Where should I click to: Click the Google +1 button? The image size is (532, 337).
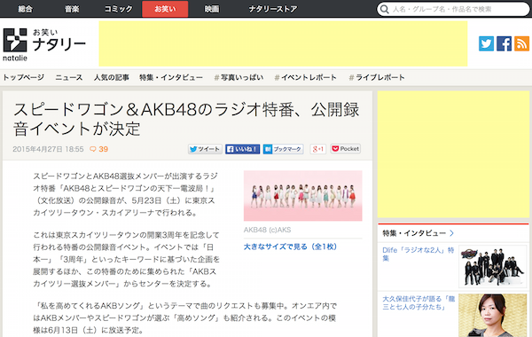click(318, 149)
